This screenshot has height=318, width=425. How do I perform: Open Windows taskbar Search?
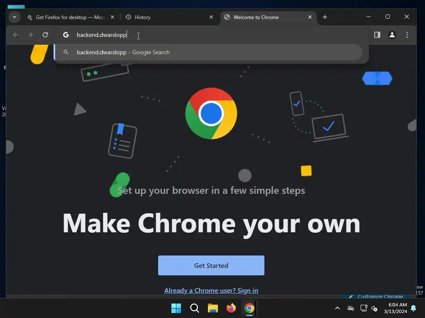point(195,308)
